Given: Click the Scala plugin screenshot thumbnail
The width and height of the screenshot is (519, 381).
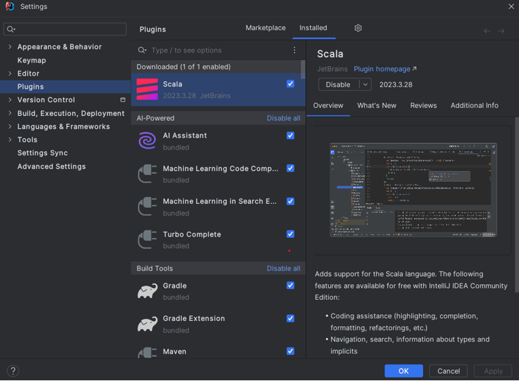Looking at the screenshot, I should 413,190.
